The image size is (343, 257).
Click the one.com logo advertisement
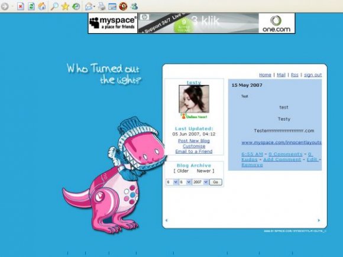click(x=277, y=23)
